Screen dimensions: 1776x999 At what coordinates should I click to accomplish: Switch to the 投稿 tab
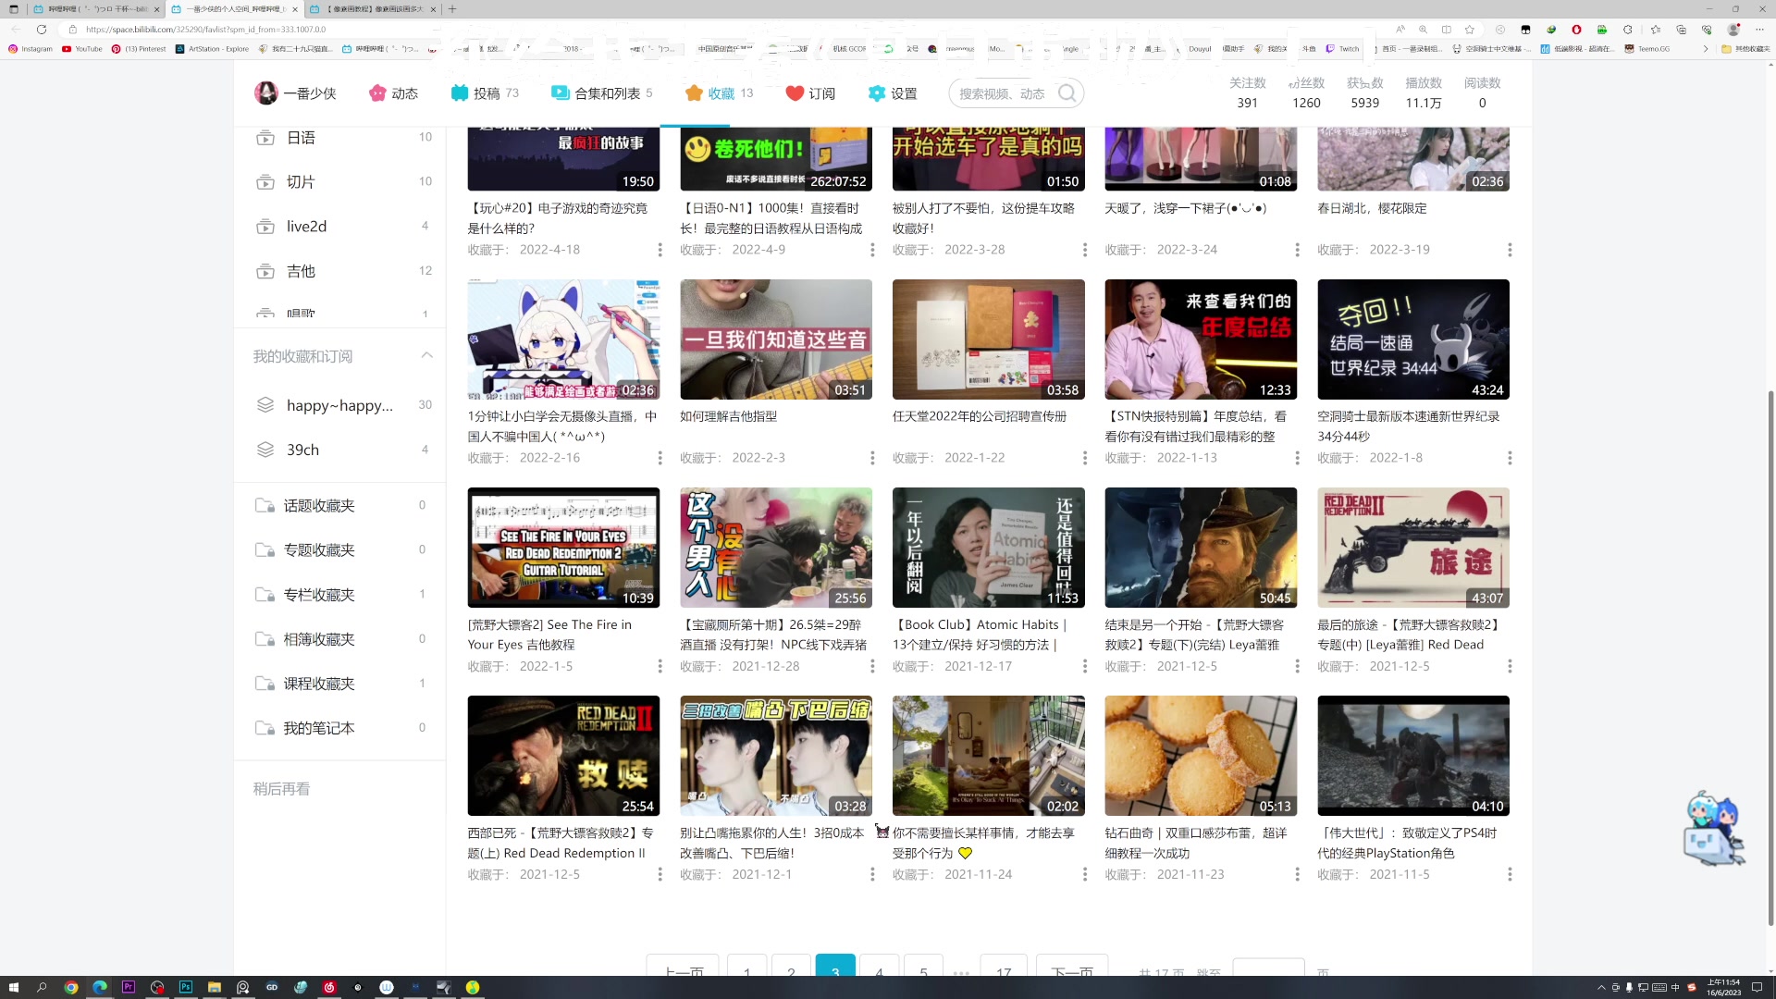486,93
